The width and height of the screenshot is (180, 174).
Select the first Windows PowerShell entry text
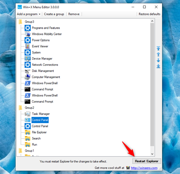click(45, 83)
